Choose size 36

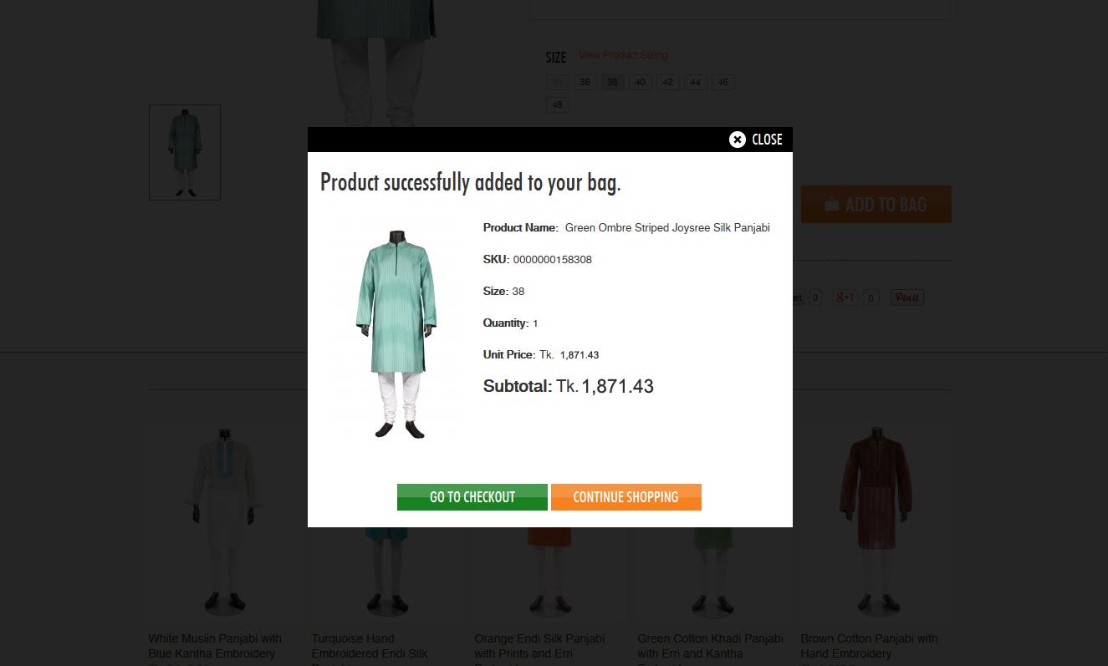coord(585,82)
